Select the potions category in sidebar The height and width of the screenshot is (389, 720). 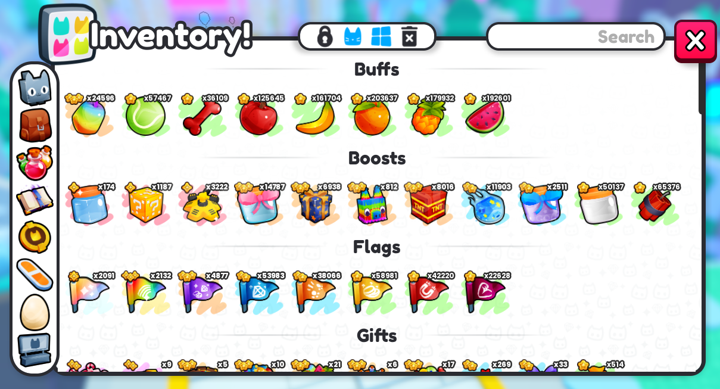(x=35, y=163)
